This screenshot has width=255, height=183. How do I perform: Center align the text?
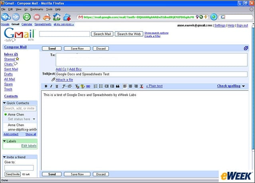pyautogui.click(x=130, y=86)
